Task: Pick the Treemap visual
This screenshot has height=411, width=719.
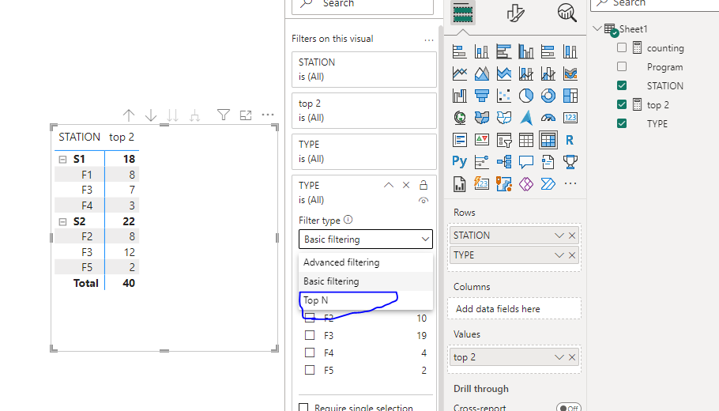Action: [x=570, y=96]
